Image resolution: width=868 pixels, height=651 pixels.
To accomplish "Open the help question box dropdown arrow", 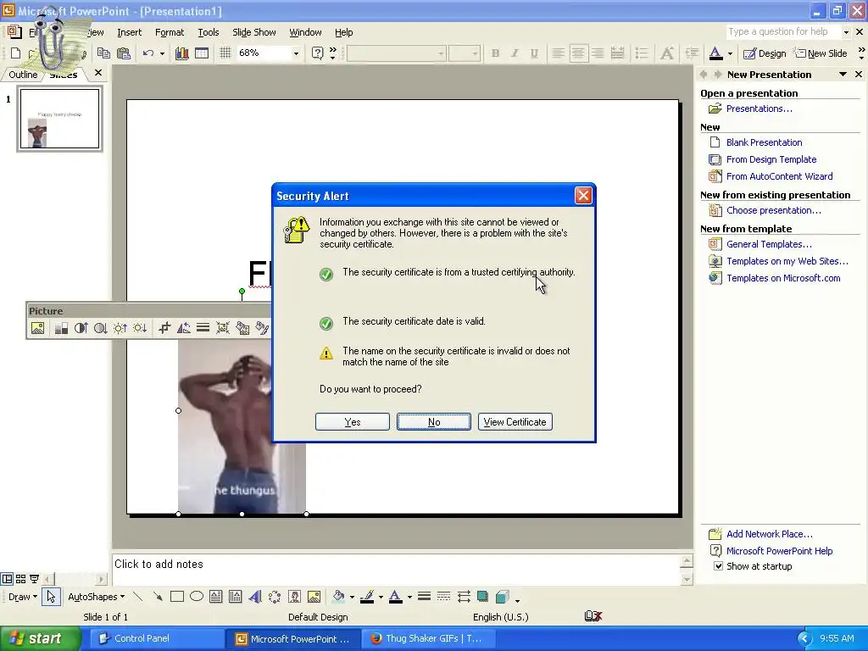I will [846, 32].
